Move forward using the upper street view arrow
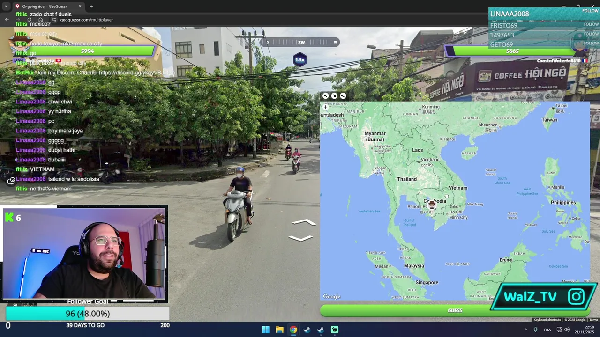The height and width of the screenshot is (337, 600). [x=304, y=222]
